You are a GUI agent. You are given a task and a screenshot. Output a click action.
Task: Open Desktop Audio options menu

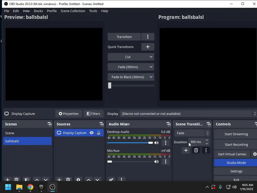point(166,143)
